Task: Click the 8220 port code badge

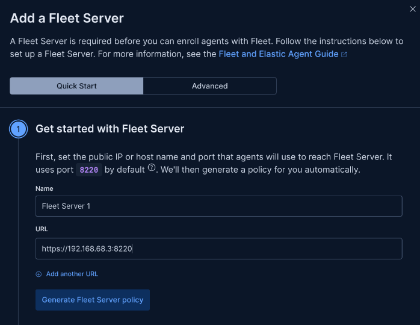Action: (89, 170)
